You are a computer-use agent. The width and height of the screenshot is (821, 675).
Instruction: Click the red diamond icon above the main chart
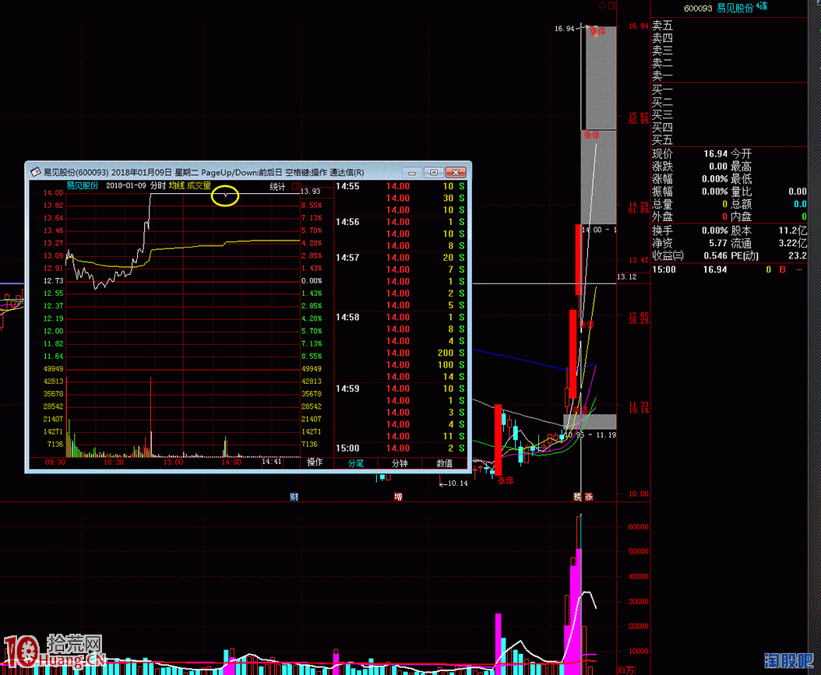(x=601, y=5)
